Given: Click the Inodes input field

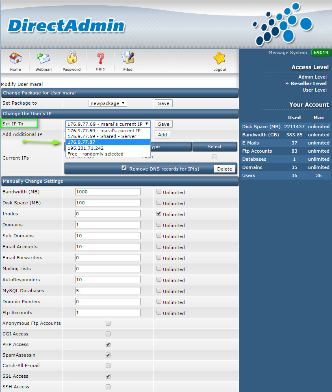Looking at the screenshot, I should pos(108,214).
